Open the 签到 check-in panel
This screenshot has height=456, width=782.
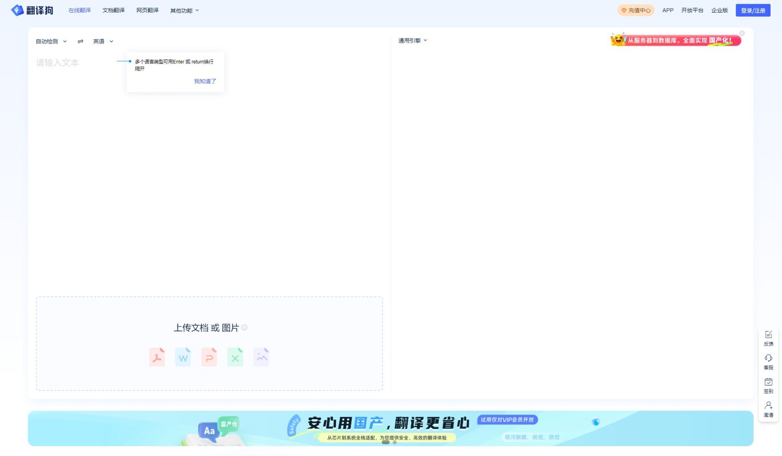click(768, 385)
